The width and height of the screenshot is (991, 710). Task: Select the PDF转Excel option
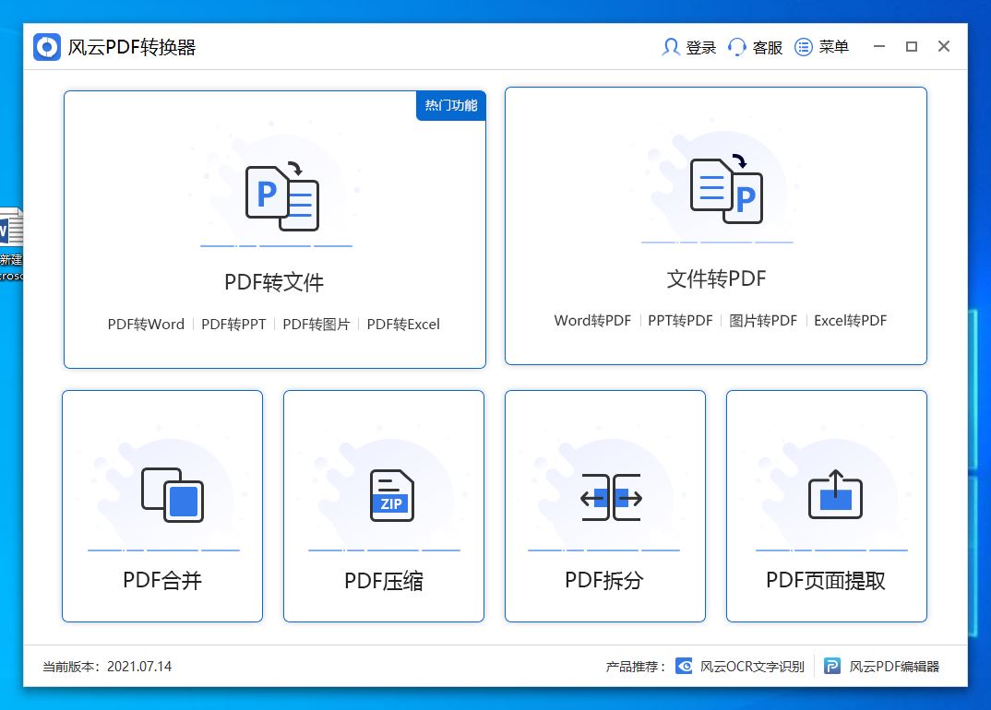point(402,324)
